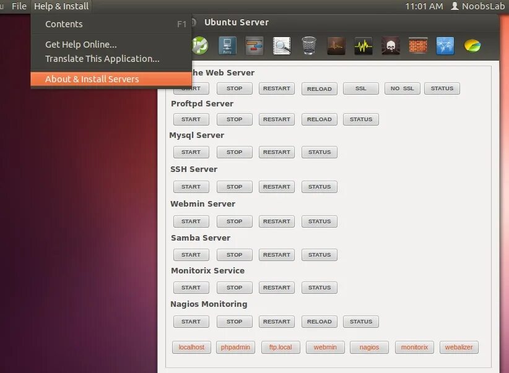
Task: Stop the SSH Server
Action: [x=234, y=187]
